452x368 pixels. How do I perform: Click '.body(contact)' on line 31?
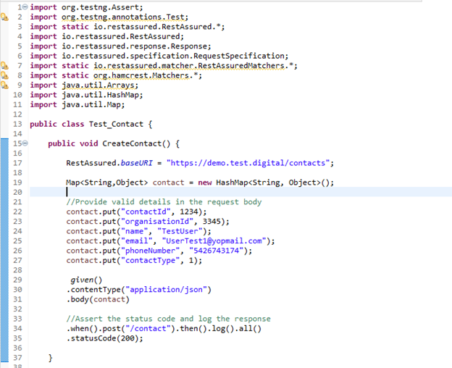pyautogui.click(x=98, y=299)
